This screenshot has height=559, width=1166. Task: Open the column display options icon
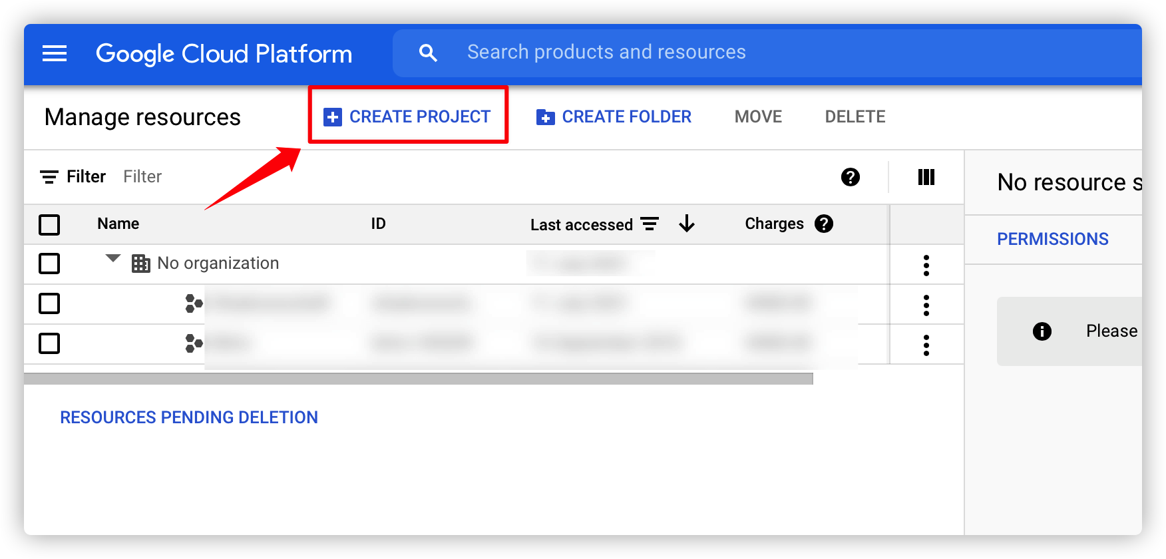point(926,177)
